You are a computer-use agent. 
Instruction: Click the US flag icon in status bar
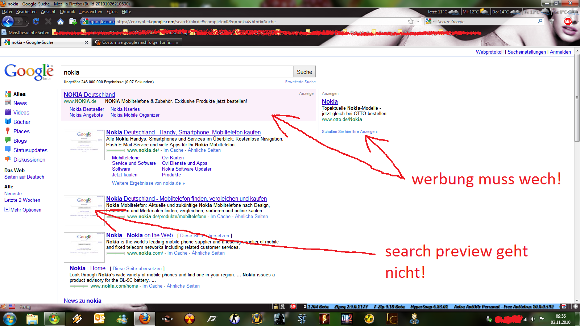[12, 306]
